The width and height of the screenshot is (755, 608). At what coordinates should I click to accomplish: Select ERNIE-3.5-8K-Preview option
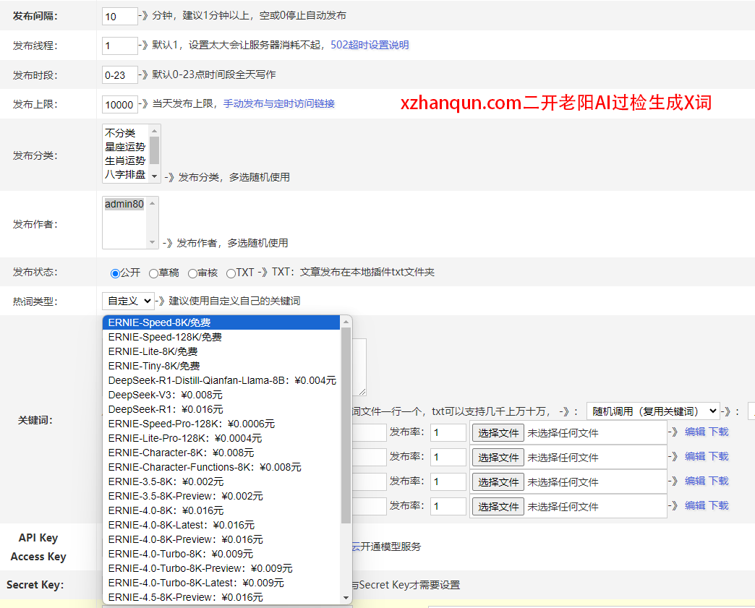221,496
